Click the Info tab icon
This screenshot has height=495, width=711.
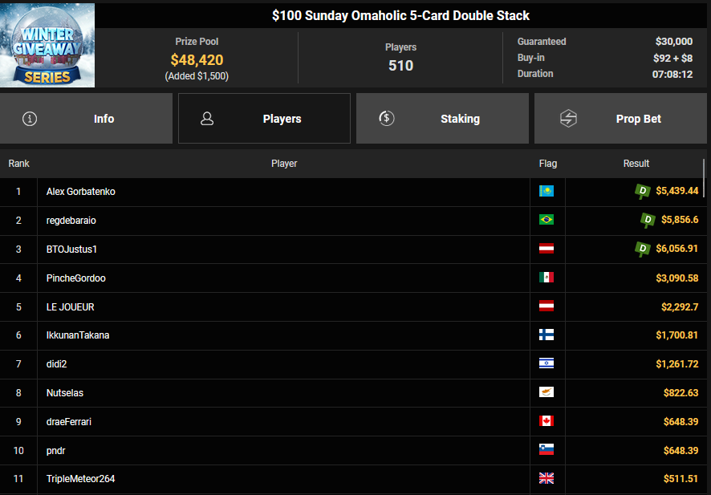(x=30, y=119)
